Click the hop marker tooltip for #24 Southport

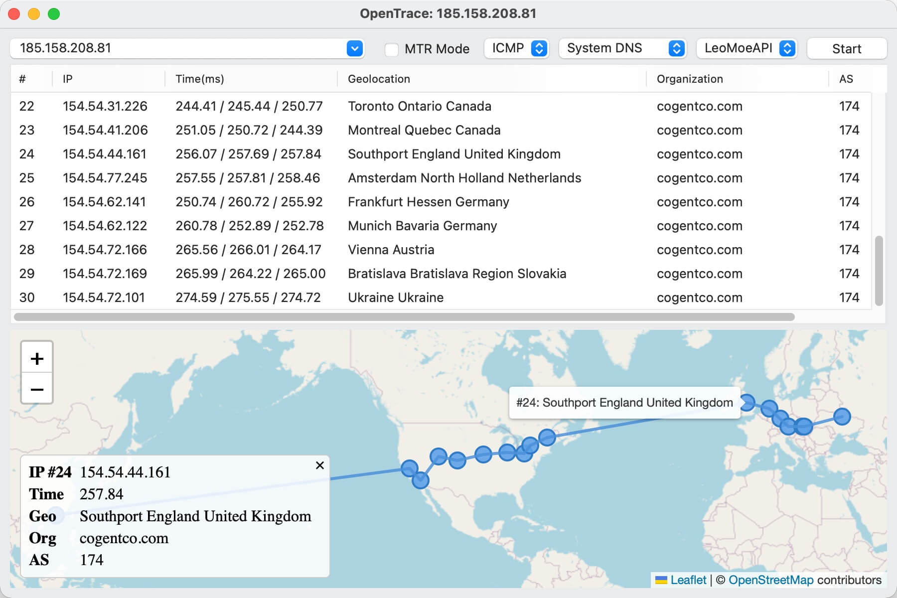pos(624,403)
